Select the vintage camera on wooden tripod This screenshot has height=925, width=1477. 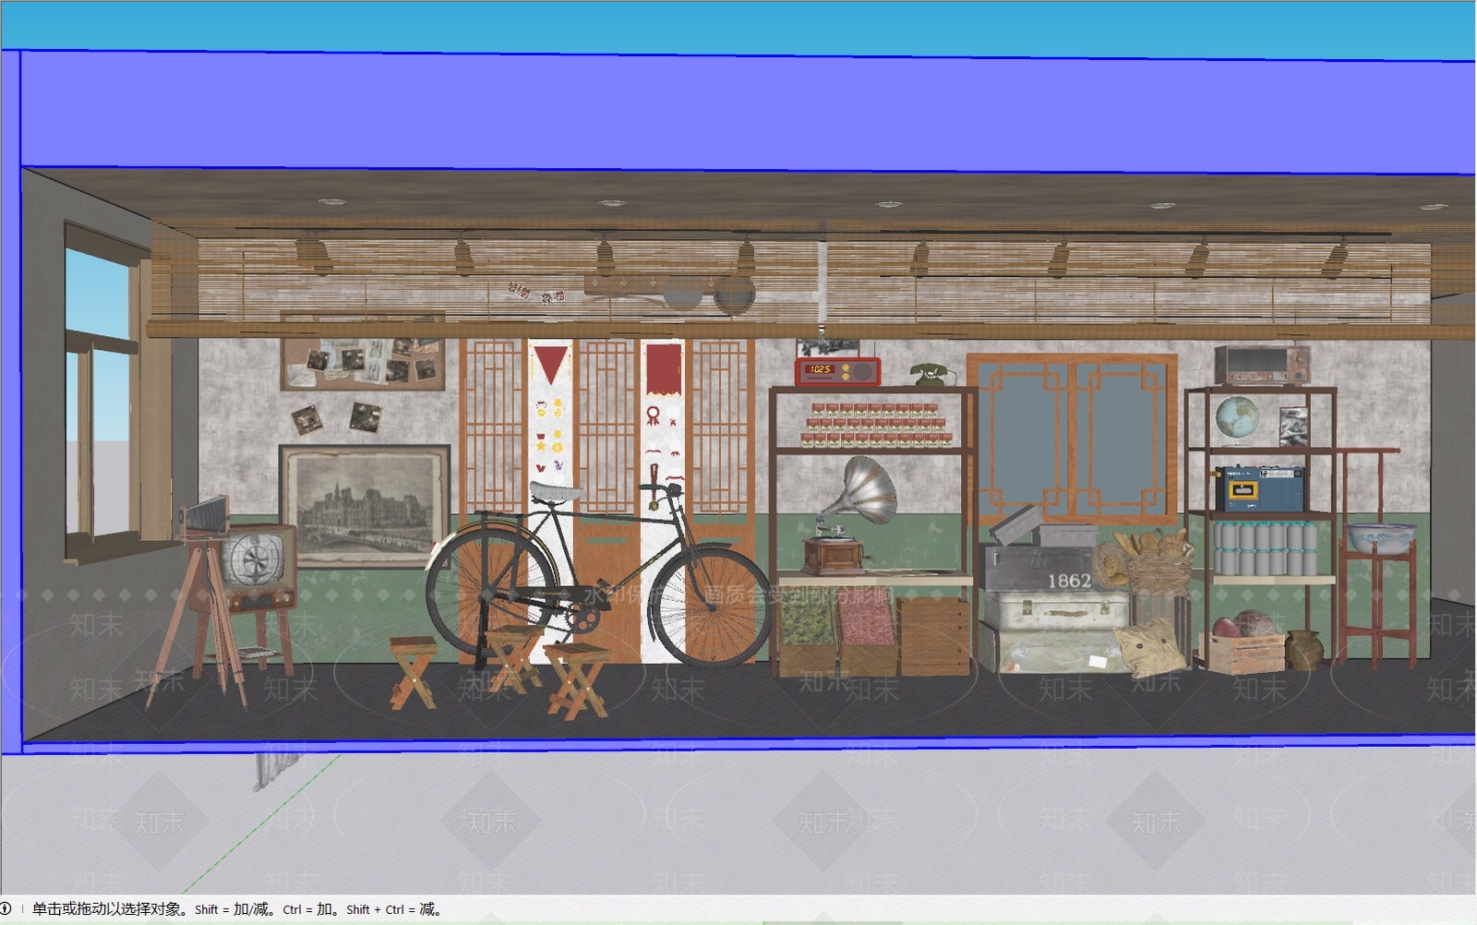(207, 600)
